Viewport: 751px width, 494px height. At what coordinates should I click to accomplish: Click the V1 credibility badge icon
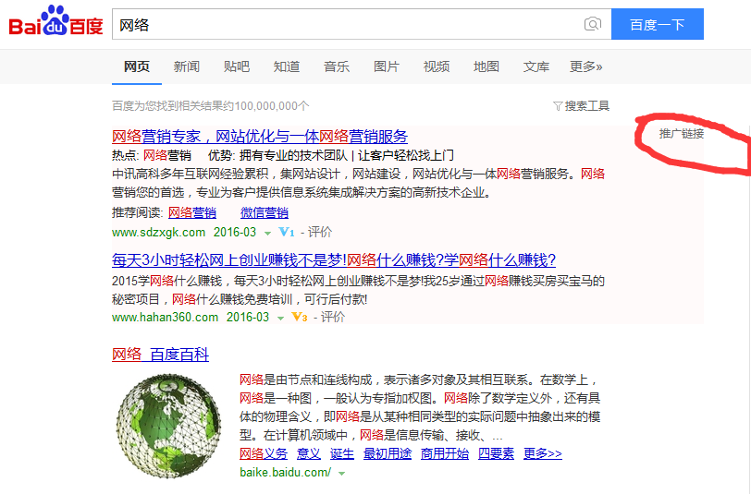pos(286,232)
